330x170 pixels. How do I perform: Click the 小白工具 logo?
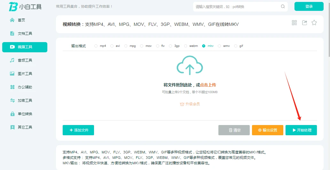(25, 6)
